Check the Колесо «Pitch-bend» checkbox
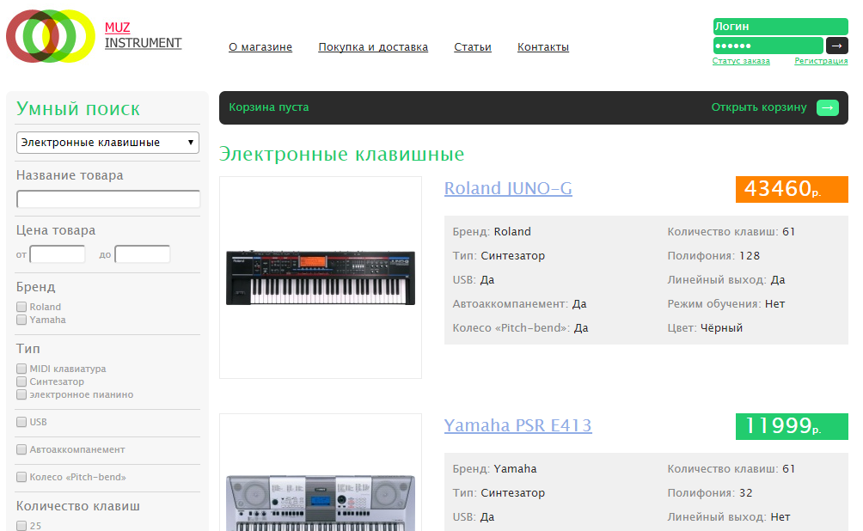Screen dimensions: 863x531 pyautogui.click(x=21, y=477)
